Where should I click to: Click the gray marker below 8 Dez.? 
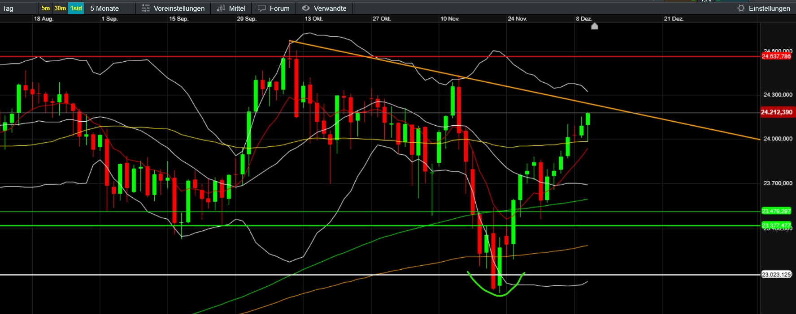pyautogui.click(x=595, y=26)
